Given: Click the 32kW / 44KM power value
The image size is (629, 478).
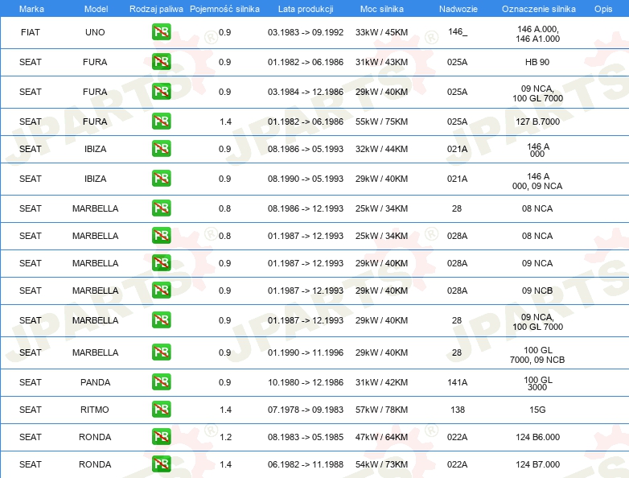Looking at the screenshot, I should tap(381, 149).
